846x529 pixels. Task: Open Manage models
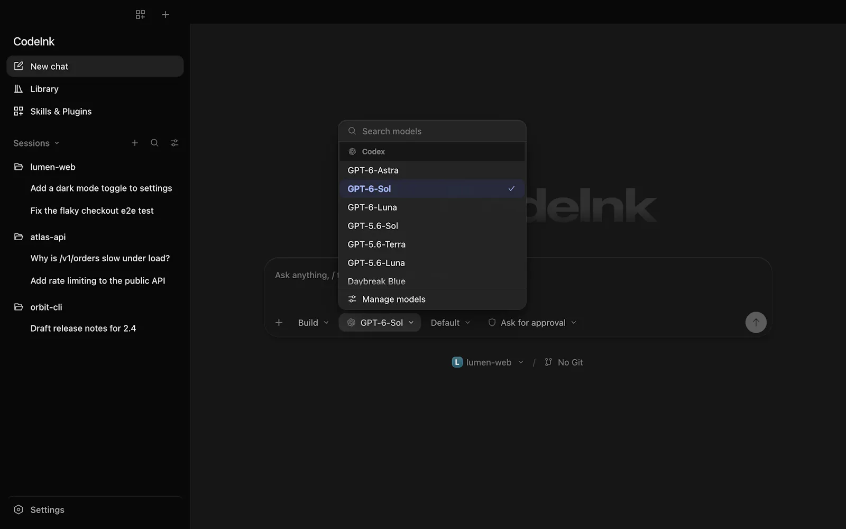point(432,299)
